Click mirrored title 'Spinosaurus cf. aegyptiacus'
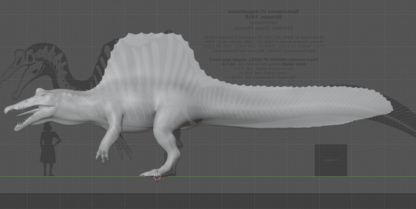The image size is (416, 209). [x=264, y=11]
